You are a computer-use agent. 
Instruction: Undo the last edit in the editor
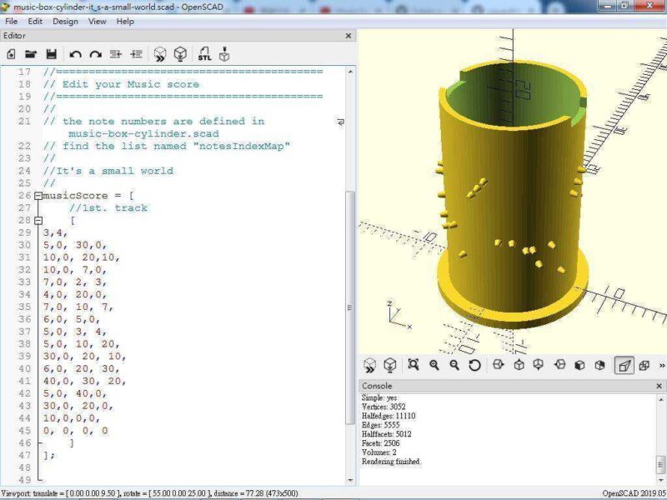75,54
